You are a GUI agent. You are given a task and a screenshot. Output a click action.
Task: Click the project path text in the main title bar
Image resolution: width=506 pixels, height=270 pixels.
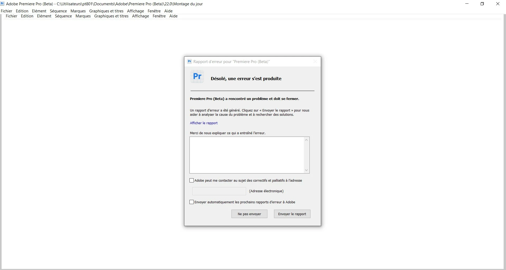coord(130,4)
